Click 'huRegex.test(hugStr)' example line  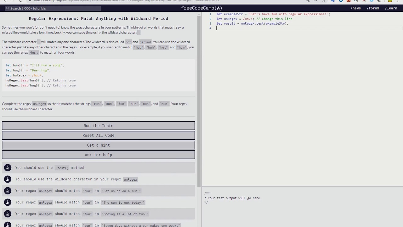click(40, 85)
